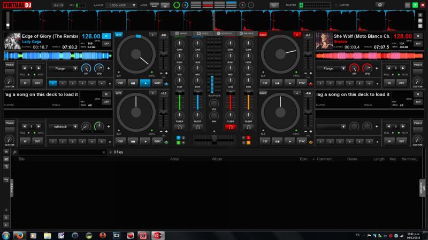Select the blue waveform layout icon in top bar

231,5
